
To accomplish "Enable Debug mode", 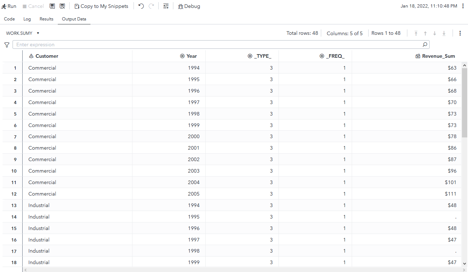I will [x=189, y=6].
